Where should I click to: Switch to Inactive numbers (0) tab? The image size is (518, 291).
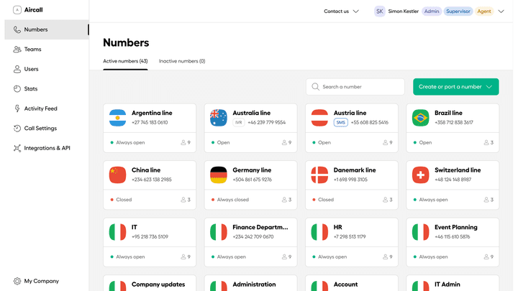182,61
